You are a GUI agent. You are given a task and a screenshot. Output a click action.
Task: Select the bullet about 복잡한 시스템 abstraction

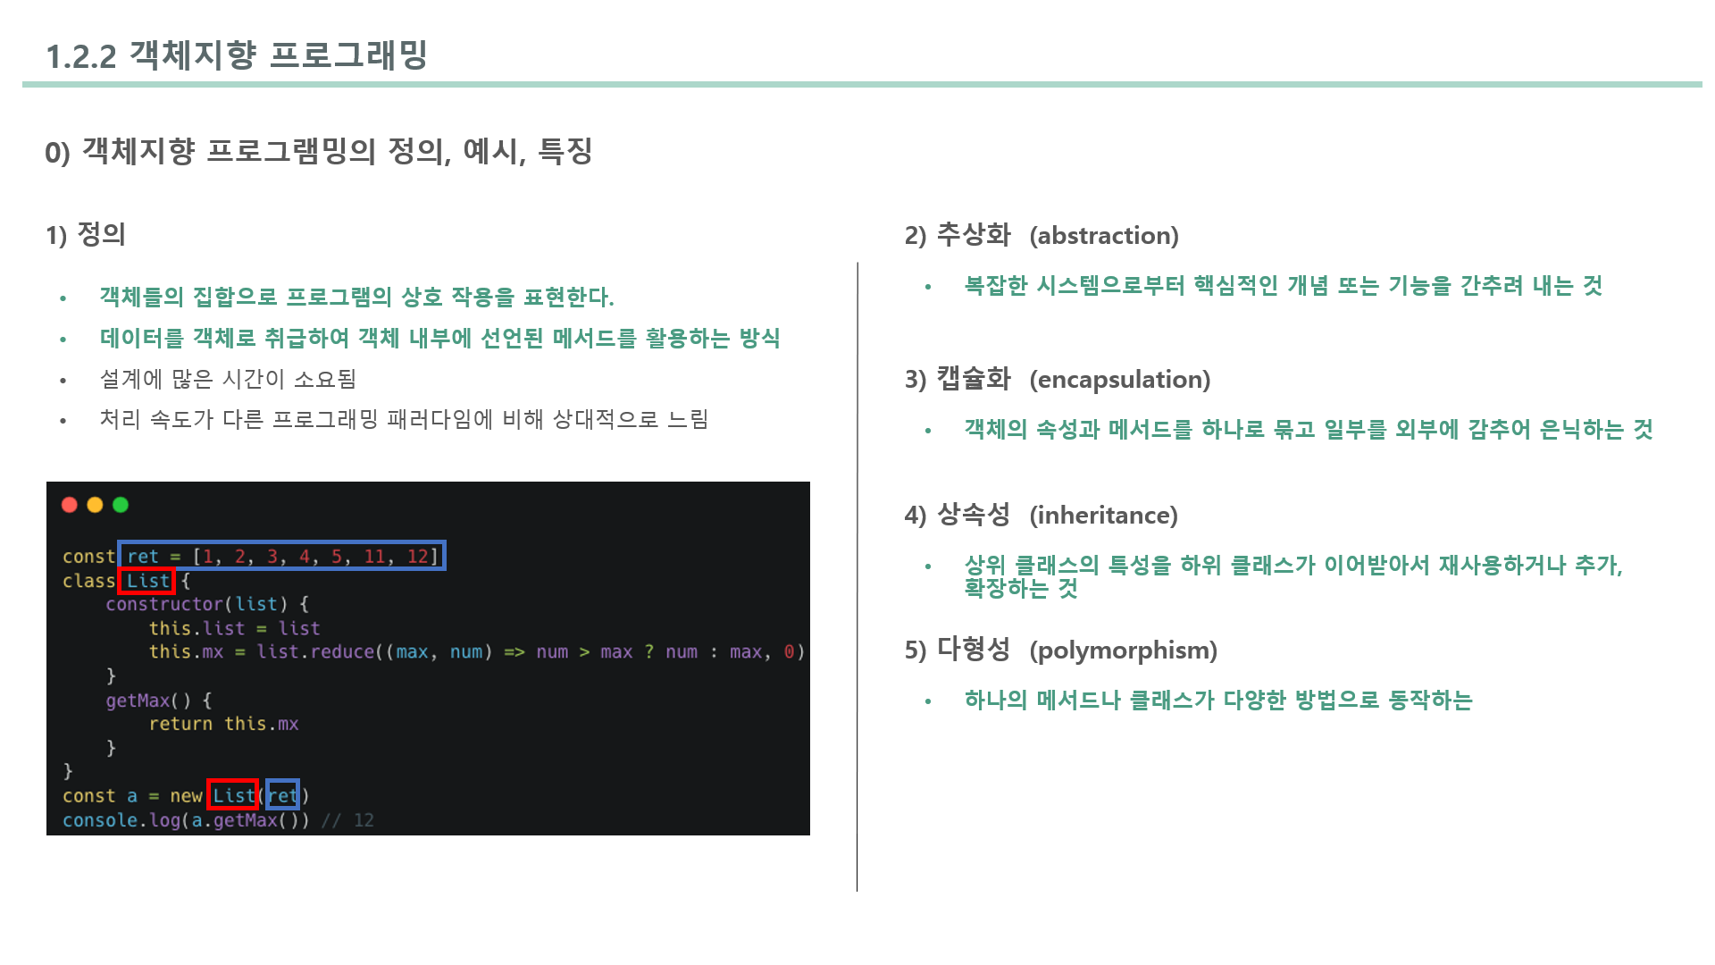[1281, 287]
